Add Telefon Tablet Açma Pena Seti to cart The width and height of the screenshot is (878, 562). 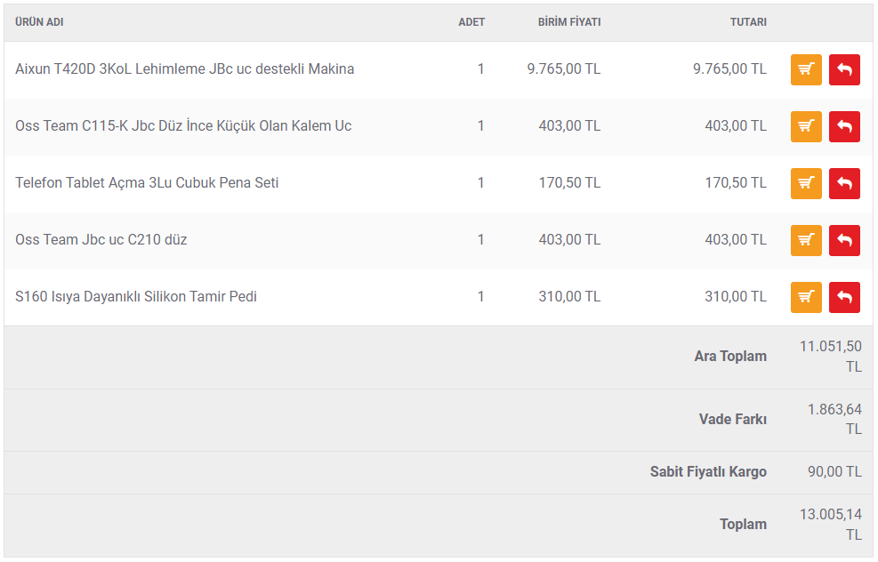coord(806,183)
